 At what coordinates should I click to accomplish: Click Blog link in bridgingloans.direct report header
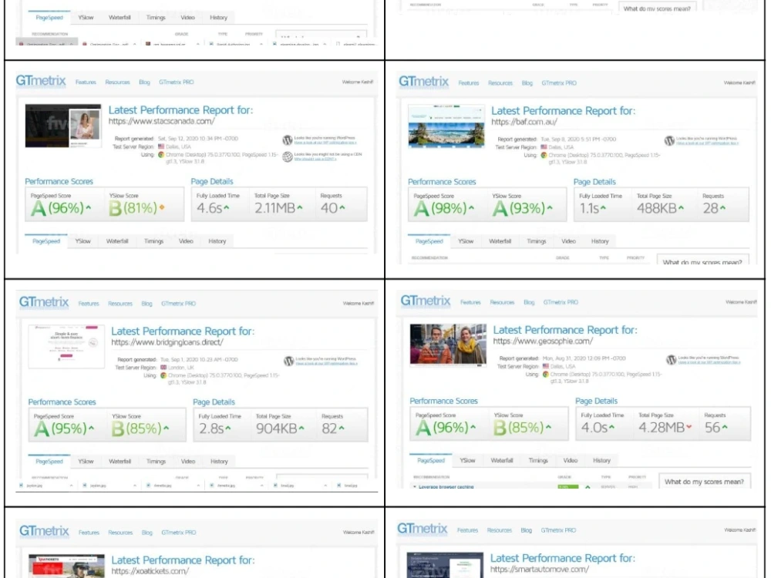tap(146, 304)
